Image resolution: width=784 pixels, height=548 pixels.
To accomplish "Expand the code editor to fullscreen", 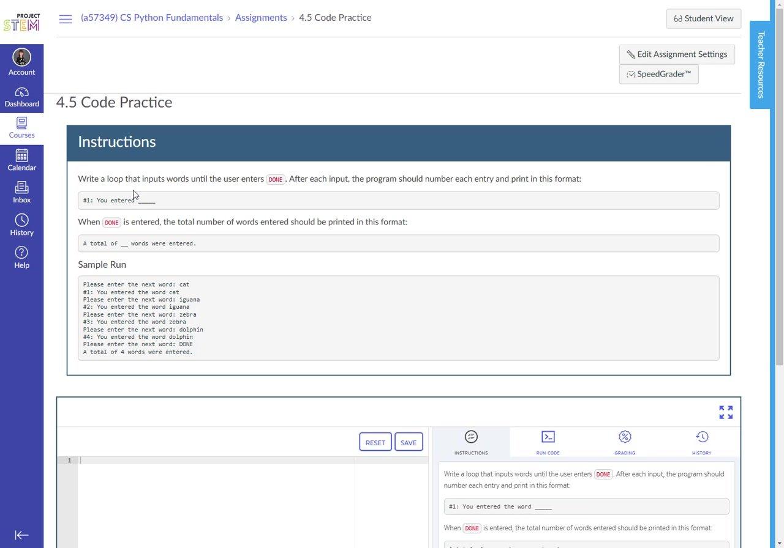I will 726,412.
